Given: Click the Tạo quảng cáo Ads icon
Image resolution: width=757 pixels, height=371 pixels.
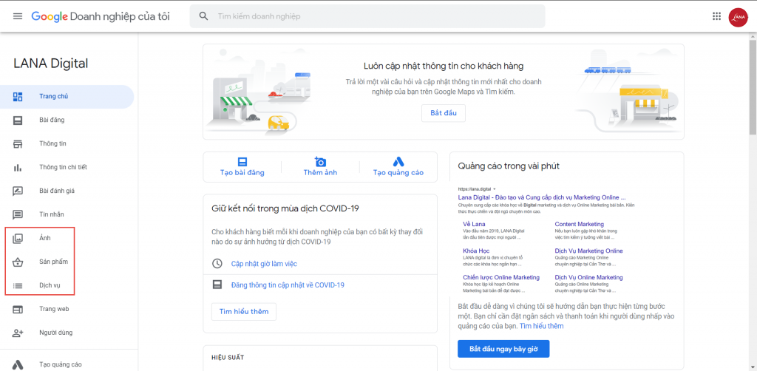Looking at the screenshot, I should 398,162.
